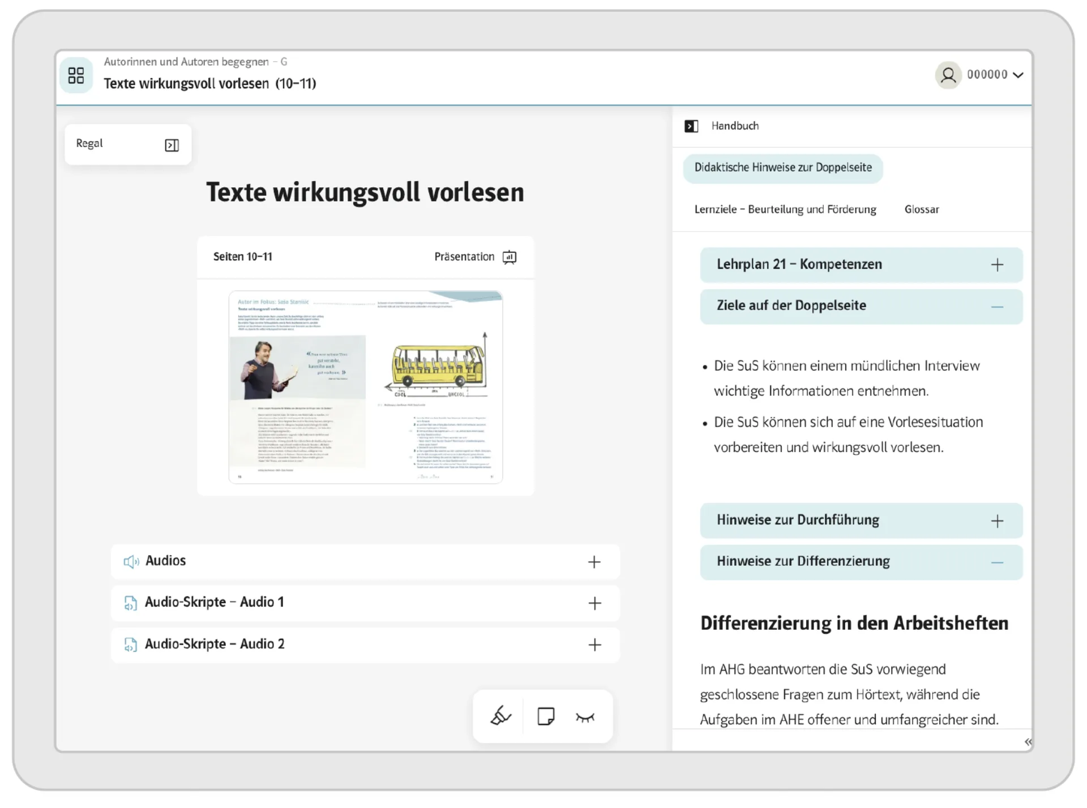Switch to Lernziele – Beurteilung und Förderung tab

click(x=785, y=209)
